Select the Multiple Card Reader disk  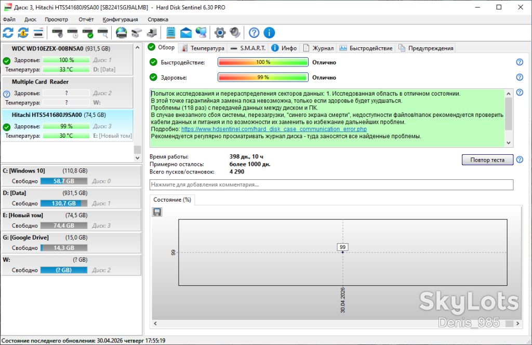68,92
